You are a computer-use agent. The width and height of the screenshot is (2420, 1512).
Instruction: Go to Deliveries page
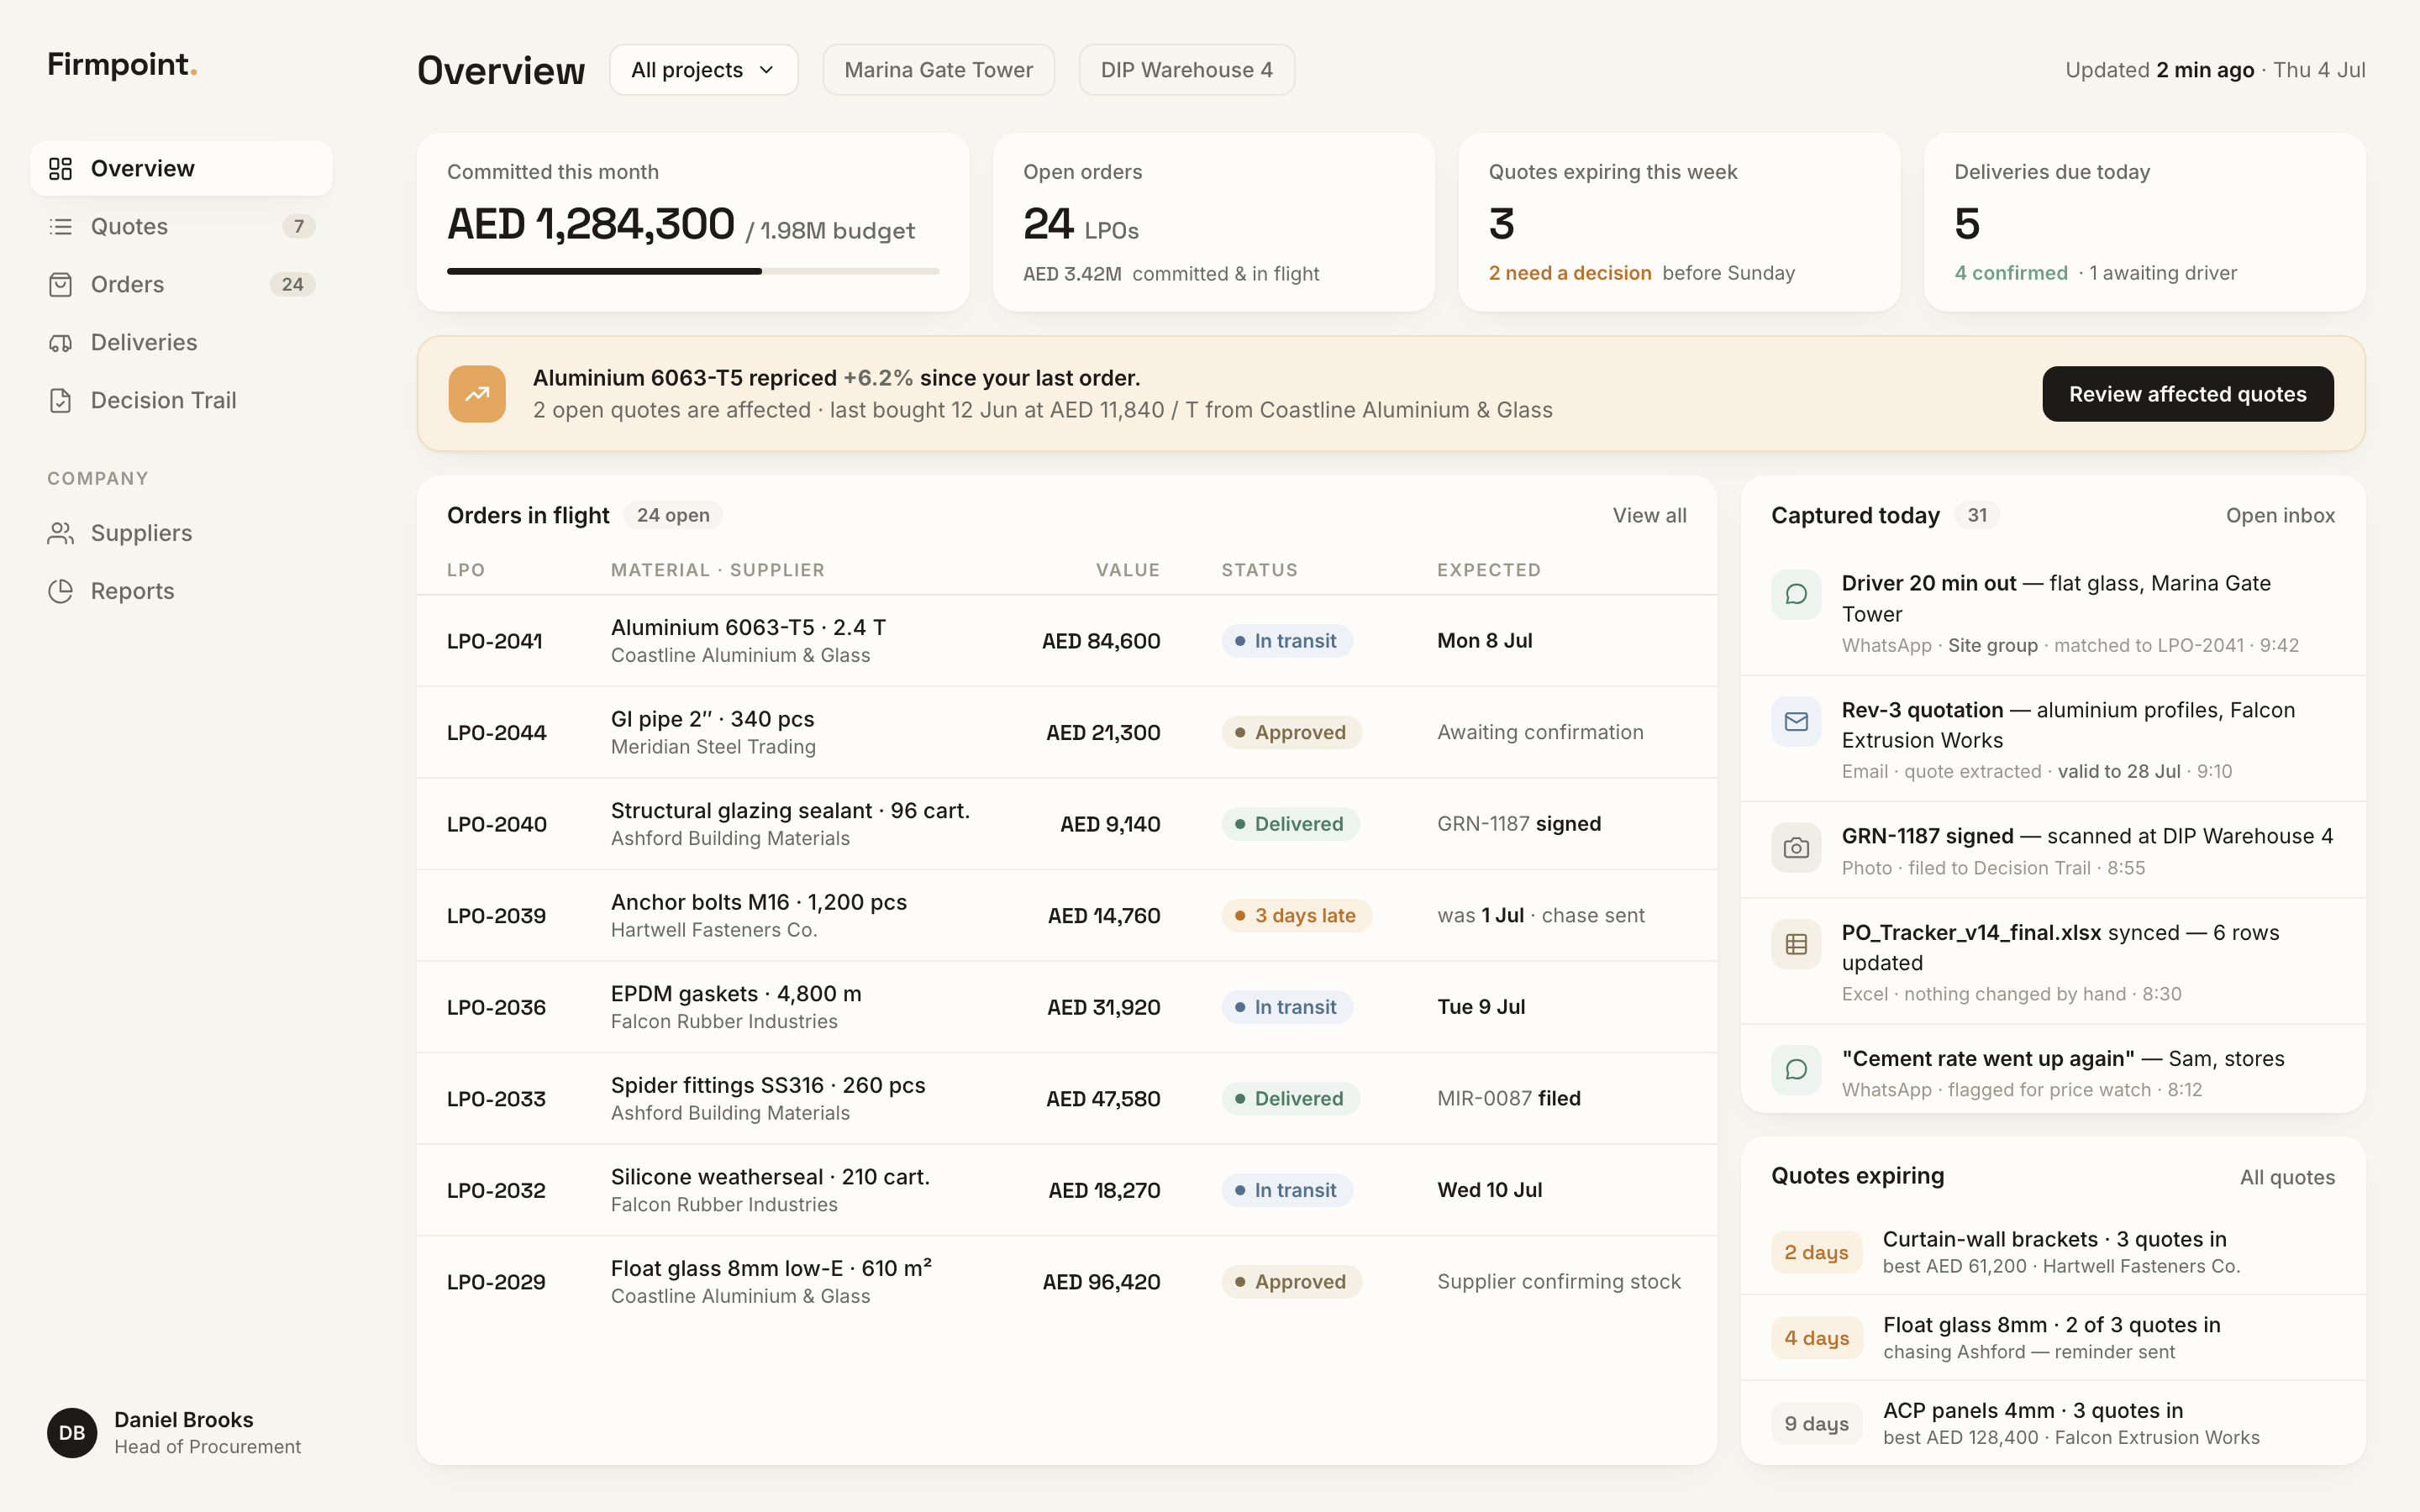pos(181,342)
